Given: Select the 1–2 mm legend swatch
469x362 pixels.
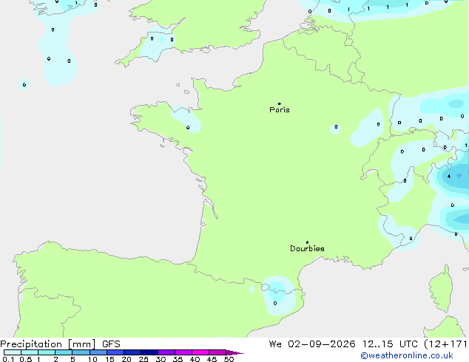Looking at the screenshot, I should (47, 352).
